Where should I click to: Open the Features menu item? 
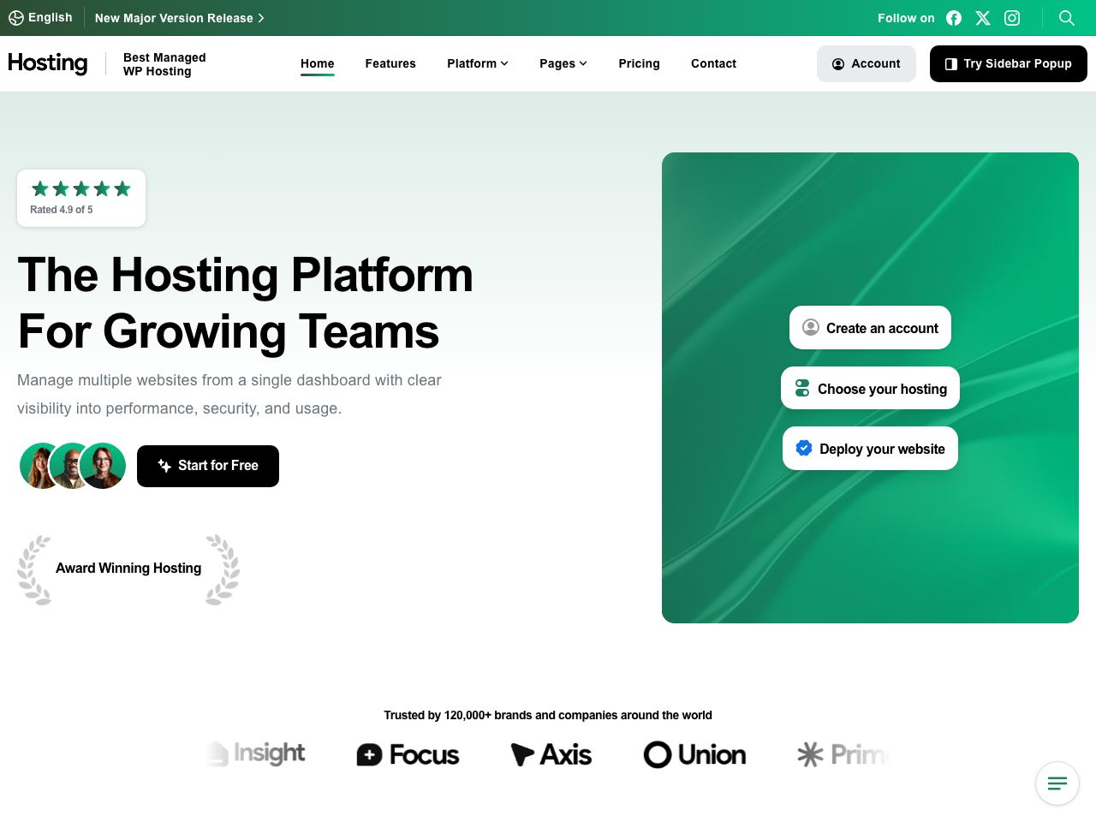click(390, 63)
